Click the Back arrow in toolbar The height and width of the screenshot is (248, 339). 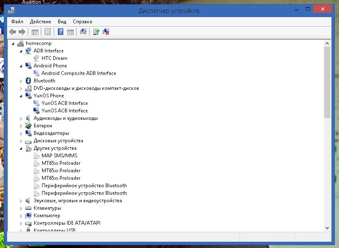pyautogui.click(x=12, y=32)
